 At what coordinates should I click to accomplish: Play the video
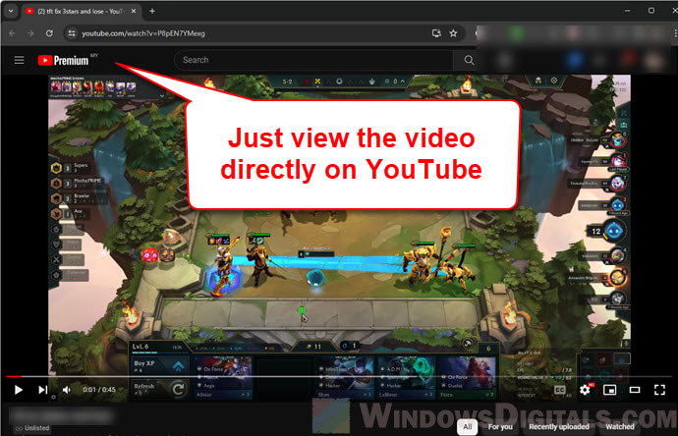tap(19, 390)
